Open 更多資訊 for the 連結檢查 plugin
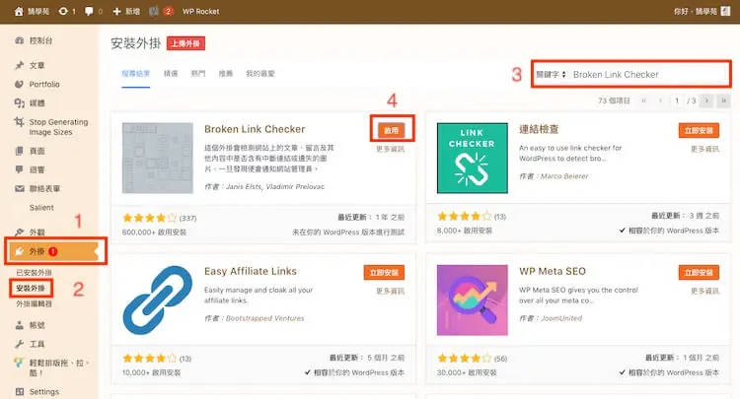This screenshot has width=740, height=399. click(x=705, y=149)
